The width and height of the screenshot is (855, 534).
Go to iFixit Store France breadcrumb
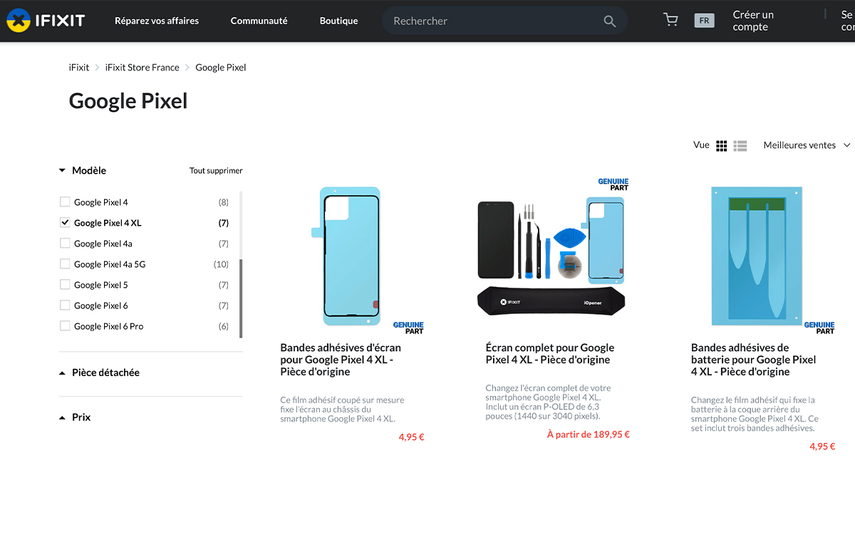coord(142,67)
